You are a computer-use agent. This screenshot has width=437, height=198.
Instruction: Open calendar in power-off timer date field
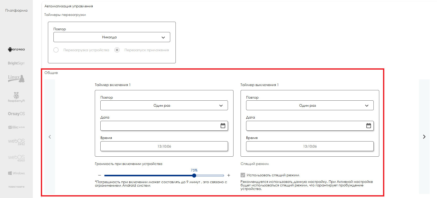tap(368, 126)
